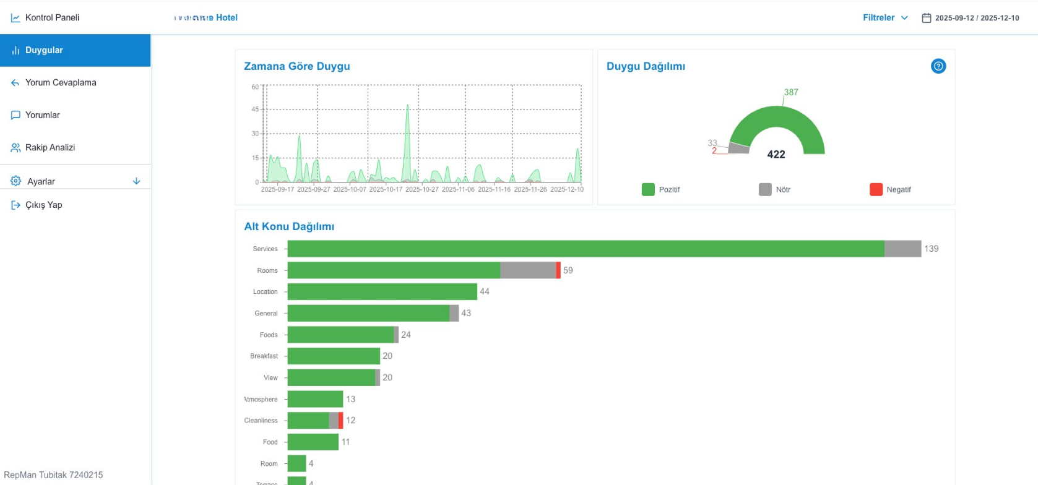Image resolution: width=1038 pixels, height=485 pixels.
Task: Click the green Services bar in chart
Action: point(585,249)
